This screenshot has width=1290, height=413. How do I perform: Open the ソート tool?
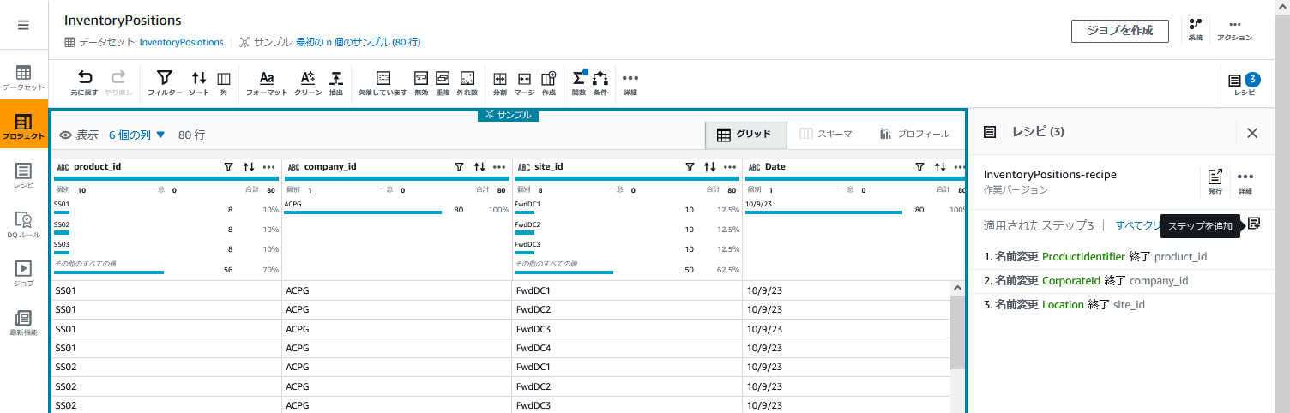click(199, 82)
